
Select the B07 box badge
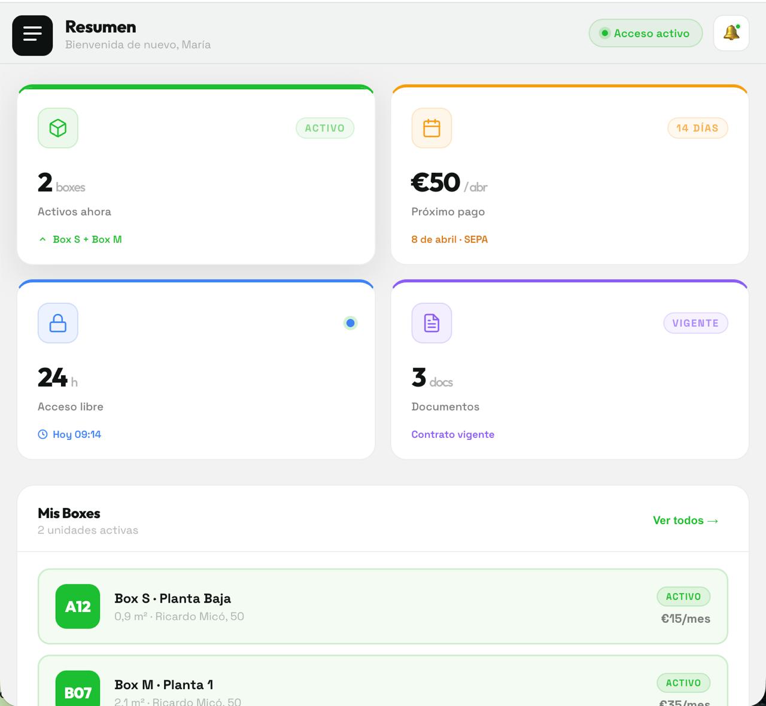78,691
